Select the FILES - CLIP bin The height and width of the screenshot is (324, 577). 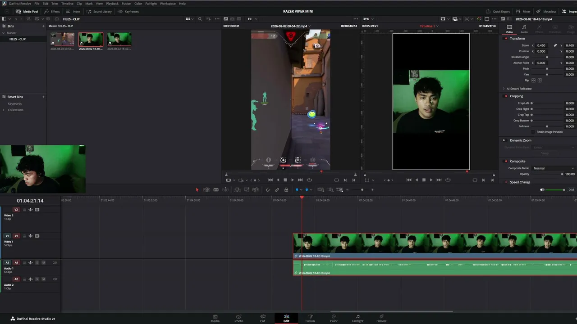click(x=18, y=39)
